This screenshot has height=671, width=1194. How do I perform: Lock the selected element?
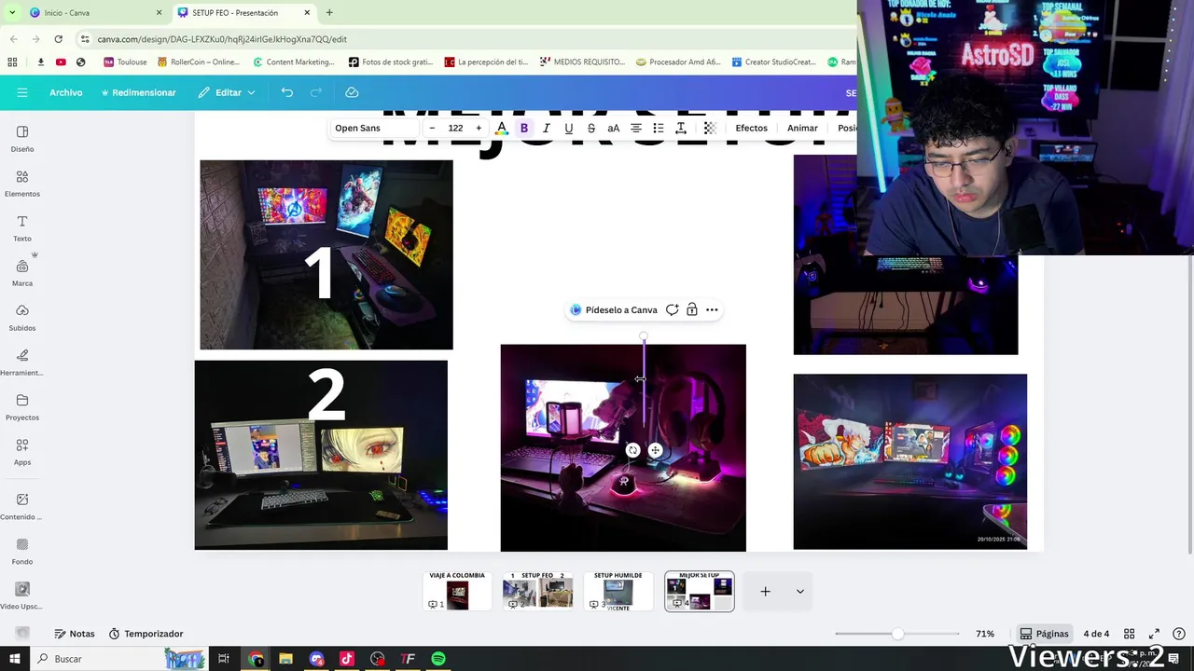tap(692, 309)
